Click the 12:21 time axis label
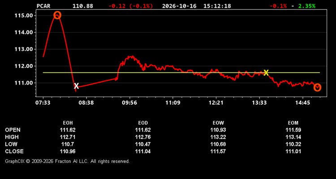Screen dimensions: 336x179 [216, 103]
